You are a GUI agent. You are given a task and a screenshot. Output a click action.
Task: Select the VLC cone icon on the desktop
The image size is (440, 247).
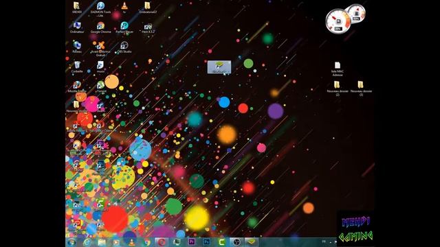(x=124, y=8)
